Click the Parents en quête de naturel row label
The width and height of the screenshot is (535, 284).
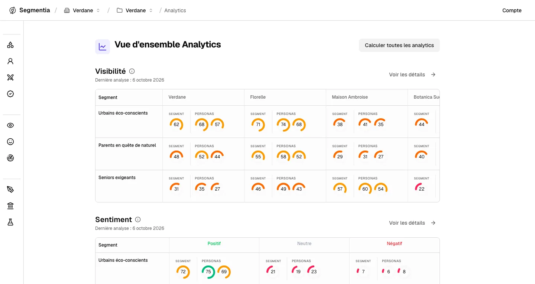point(127,145)
